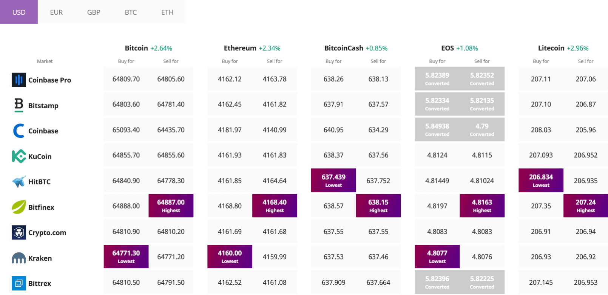Click the Bittrex logo icon
Screen dimensions: 608x295
click(19, 283)
